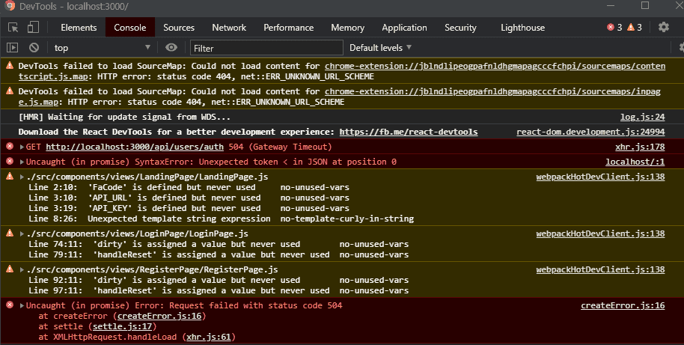Open react-dom.development.js:24994 source link
The height and width of the screenshot is (345, 684).
tap(590, 132)
